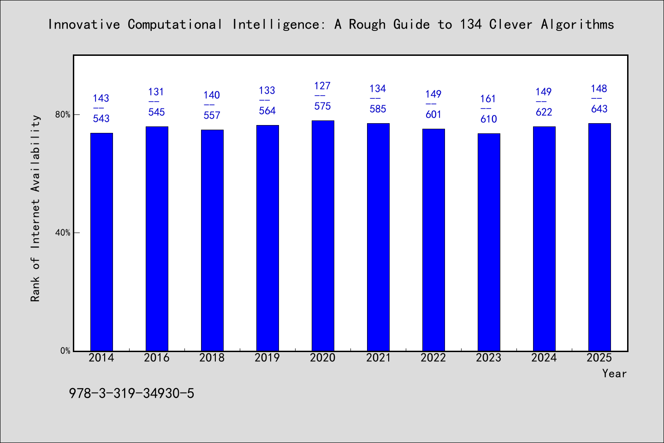Click the 0% y-axis tick label
664x443 pixels.
click(x=65, y=351)
